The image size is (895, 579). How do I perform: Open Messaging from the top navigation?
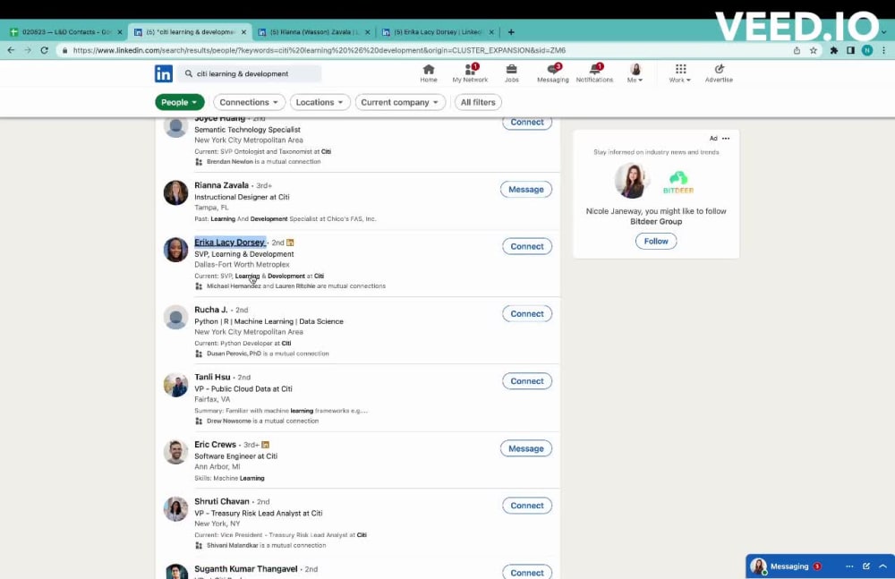[x=552, y=72]
